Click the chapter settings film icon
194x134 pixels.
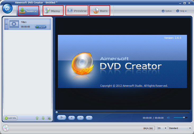tap(49, 118)
